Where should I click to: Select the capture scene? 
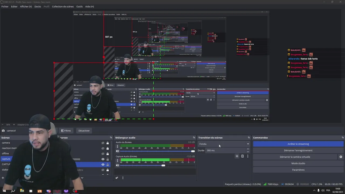(6, 159)
